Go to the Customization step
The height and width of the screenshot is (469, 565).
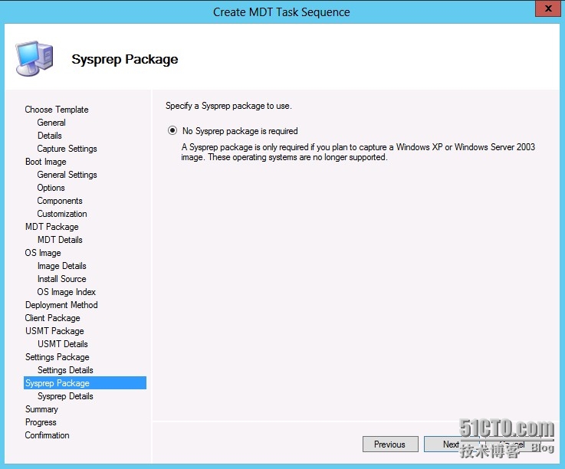pyautogui.click(x=62, y=214)
